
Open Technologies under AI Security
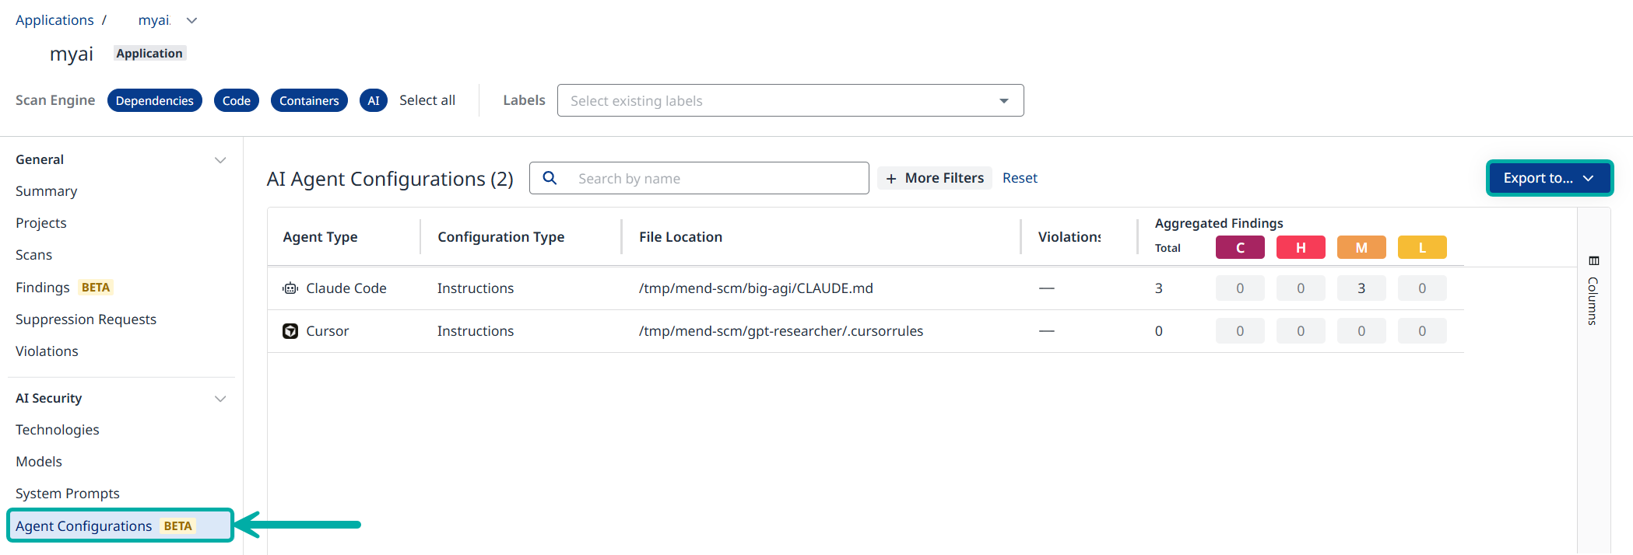pos(58,430)
